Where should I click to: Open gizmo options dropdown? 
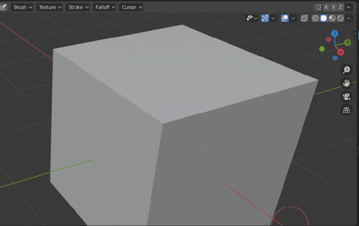[273, 18]
